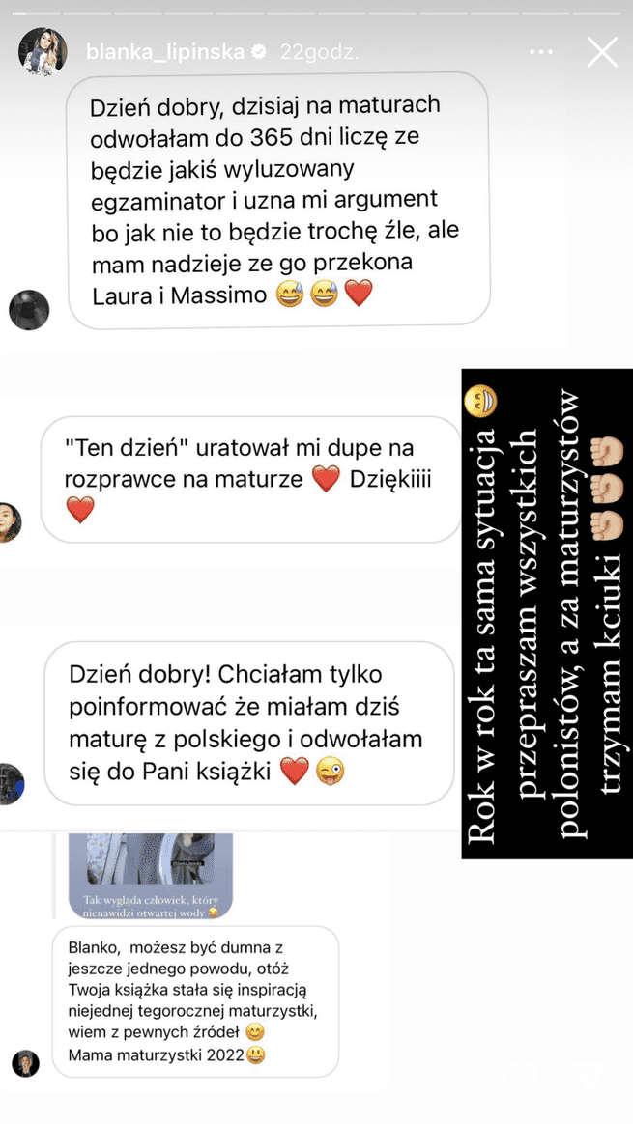Close the story with the X icon
This screenshot has width=633, height=1124.
pos(601,52)
